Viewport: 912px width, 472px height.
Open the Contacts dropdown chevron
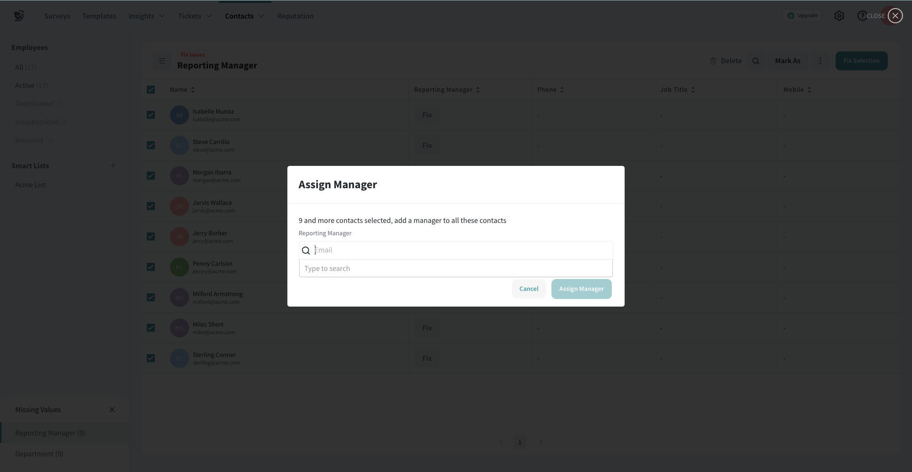click(261, 16)
